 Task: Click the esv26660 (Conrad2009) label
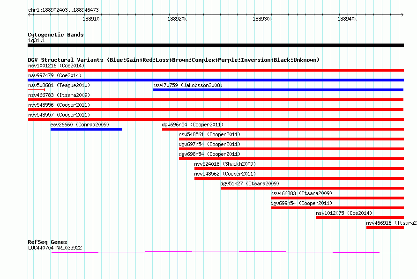coord(80,125)
